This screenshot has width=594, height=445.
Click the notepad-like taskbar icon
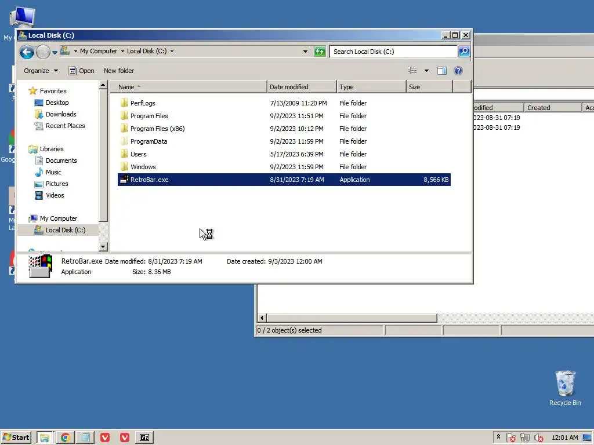[85, 437]
